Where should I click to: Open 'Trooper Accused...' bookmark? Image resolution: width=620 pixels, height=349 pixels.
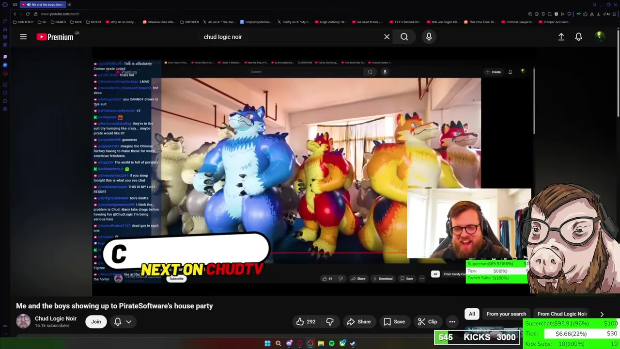coord(554,22)
